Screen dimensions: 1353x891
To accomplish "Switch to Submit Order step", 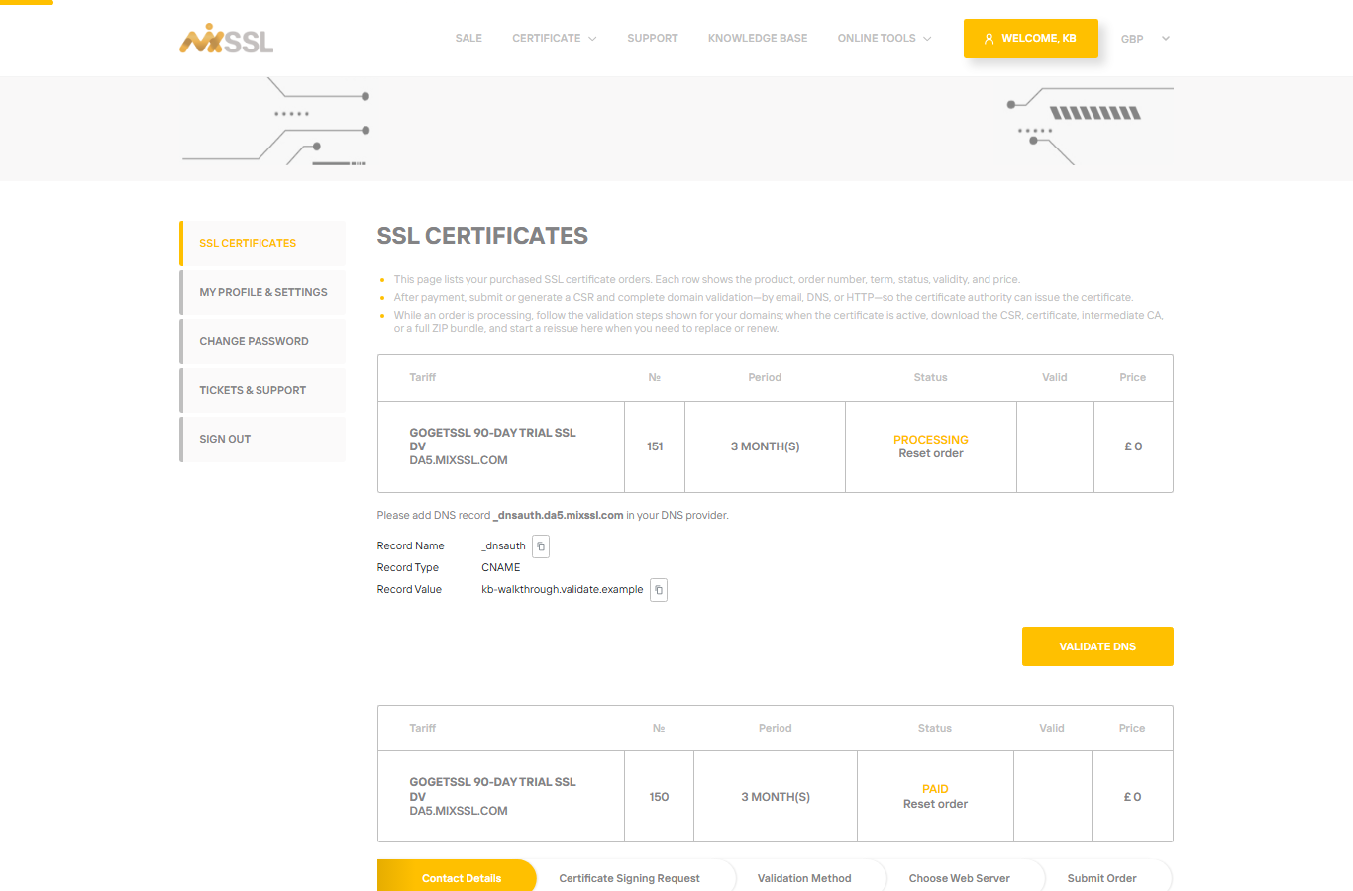I will (1101, 878).
